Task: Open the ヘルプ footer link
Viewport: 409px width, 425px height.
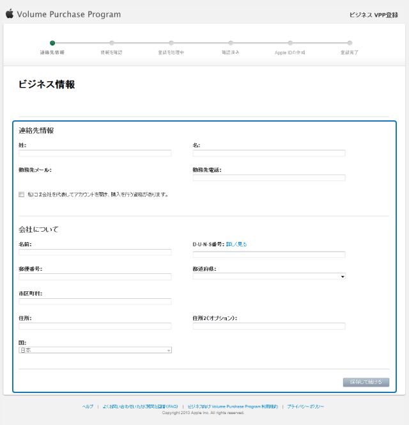Action: coord(88,406)
